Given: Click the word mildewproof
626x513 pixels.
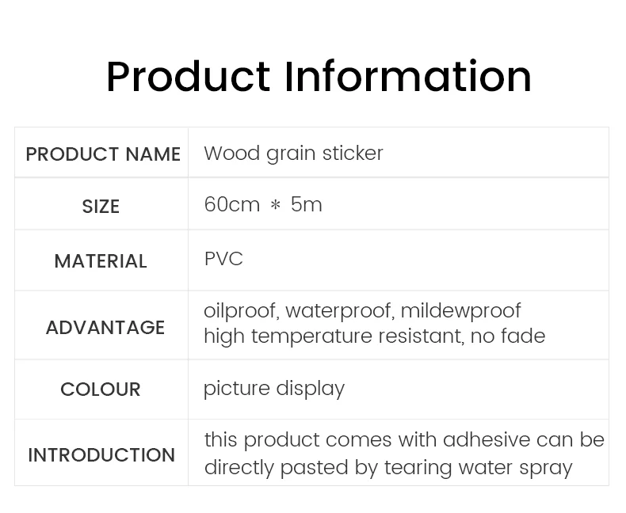Looking at the screenshot, I should click(x=460, y=311).
